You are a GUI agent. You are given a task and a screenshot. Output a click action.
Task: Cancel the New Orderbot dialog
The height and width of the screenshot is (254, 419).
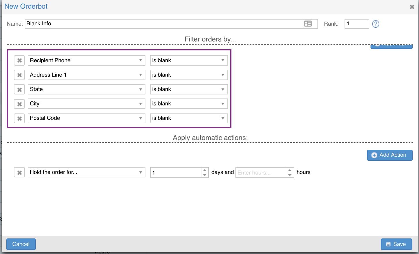pos(21,244)
